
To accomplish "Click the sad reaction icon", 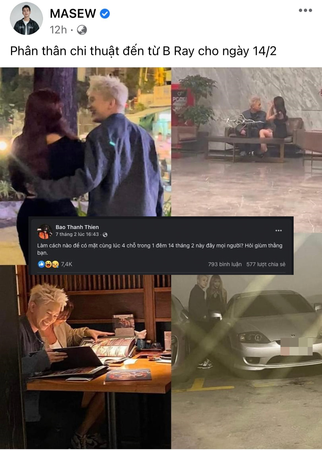I will 55,264.
